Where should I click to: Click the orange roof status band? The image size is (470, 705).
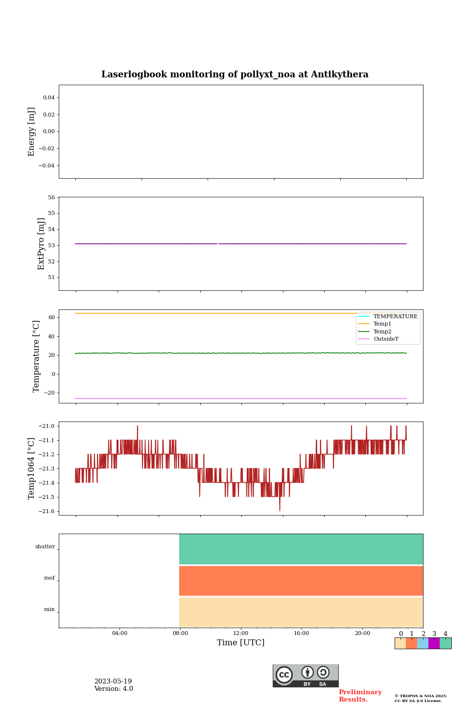(301, 581)
